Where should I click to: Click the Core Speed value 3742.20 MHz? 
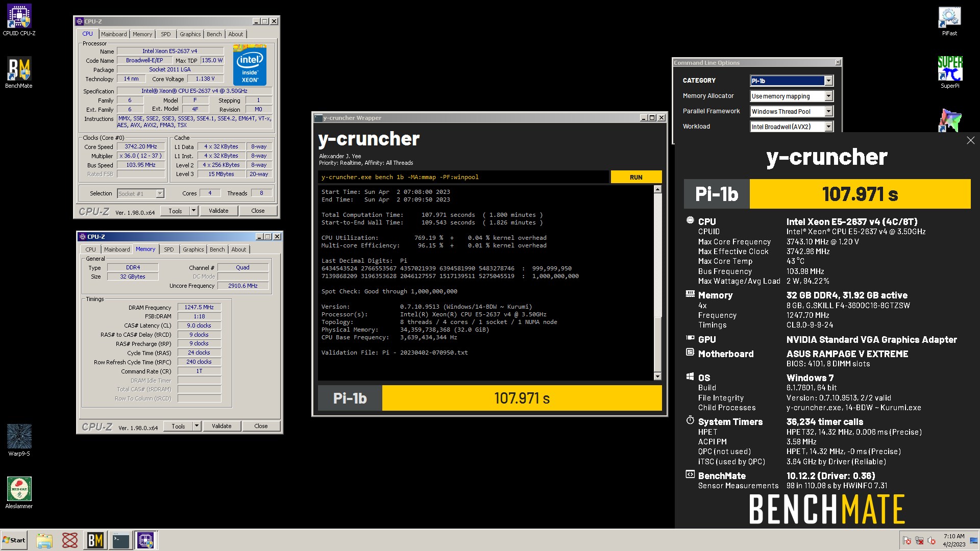[141, 146]
